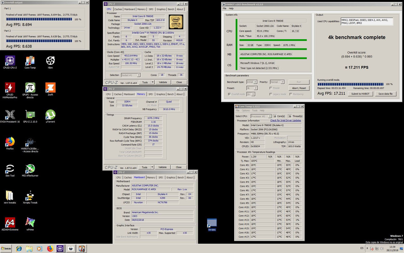Select Graphics tab in CPU-Z Mainboard window
Image resolution: width=404 pixels, height=253 pixels.
click(171, 177)
